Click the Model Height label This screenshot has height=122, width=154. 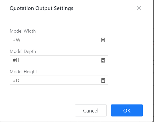(23, 72)
